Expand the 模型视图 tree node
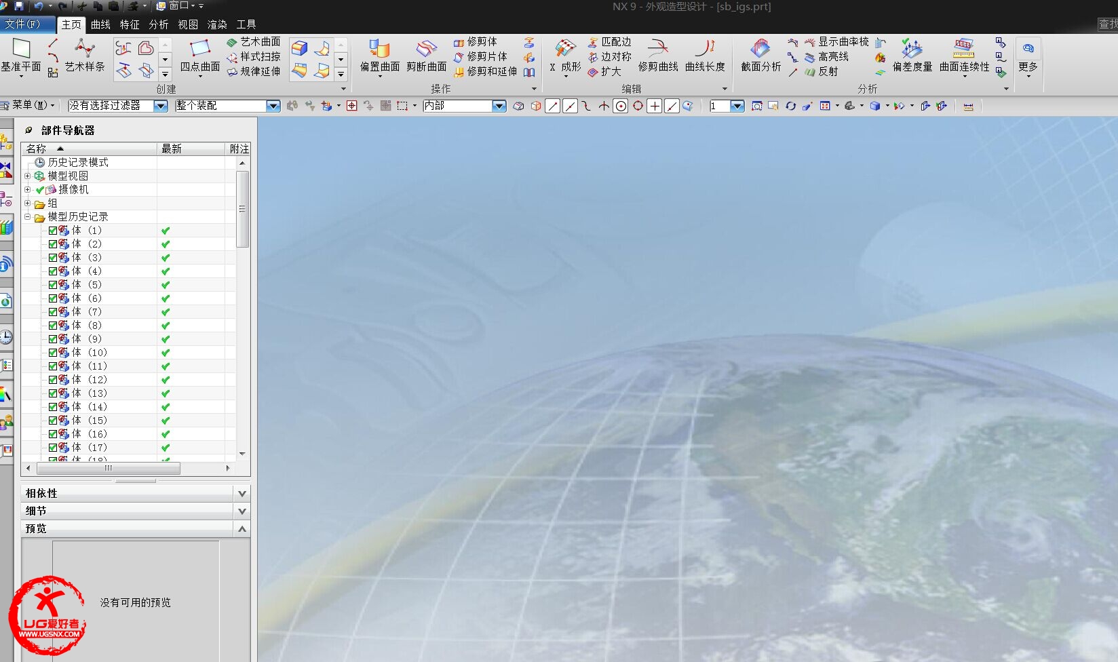 (x=27, y=176)
